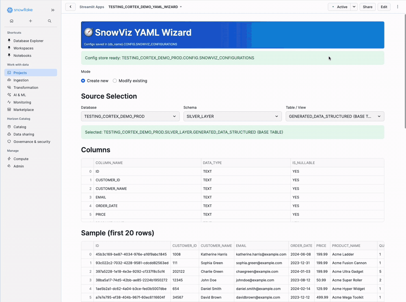Viewport: 406px width, 302px height.
Task: Collapse the left sidebar
Action: coord(53,10)
